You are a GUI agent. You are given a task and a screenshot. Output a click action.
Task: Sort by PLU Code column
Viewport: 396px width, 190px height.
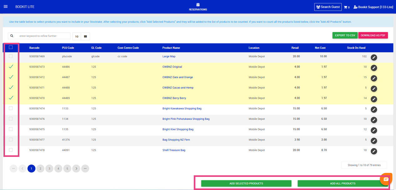68,48
